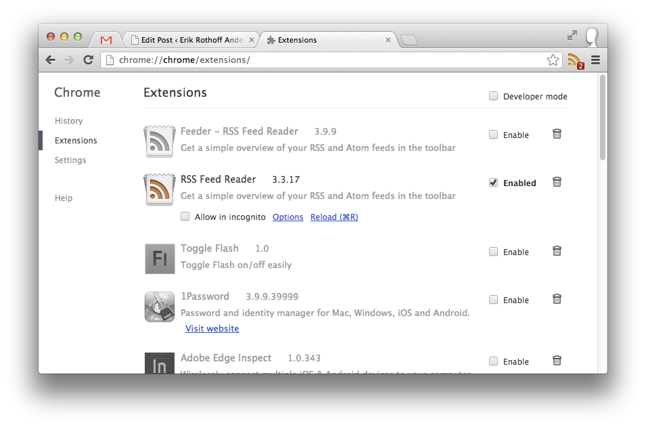Click the forward navigation arrow
The image size is (646, 427).
[x=69, y=60]
